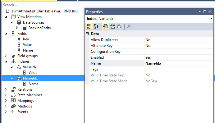Collapse the Data category in Properties
215x123 pixels.
(x=87, y=34)
